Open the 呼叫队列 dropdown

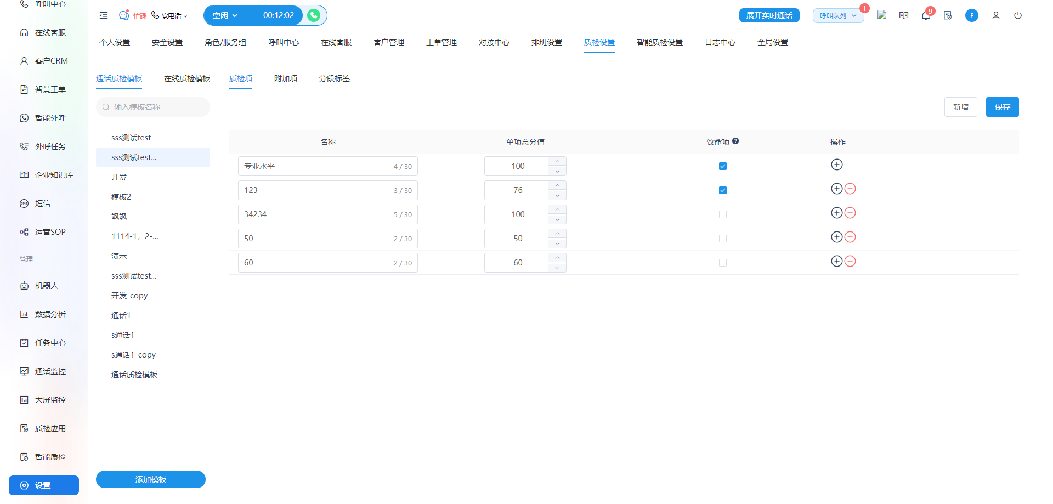point(838,15)
